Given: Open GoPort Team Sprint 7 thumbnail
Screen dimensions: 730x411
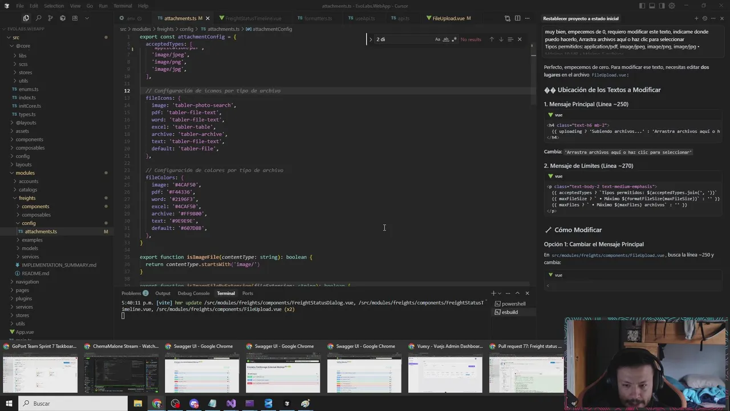Looking at the screenshot, I should click(40, 369).
